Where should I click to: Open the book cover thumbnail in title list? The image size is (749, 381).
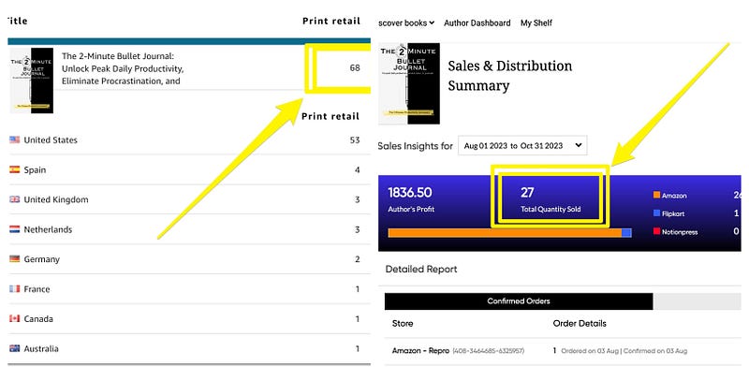coord(32,81)
